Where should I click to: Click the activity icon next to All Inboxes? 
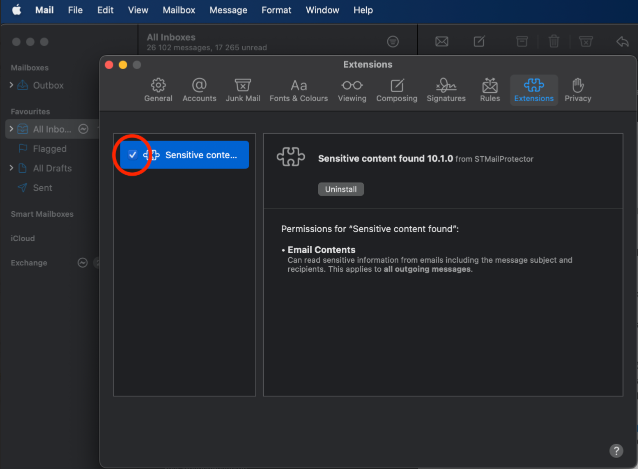tap(84, 129)
